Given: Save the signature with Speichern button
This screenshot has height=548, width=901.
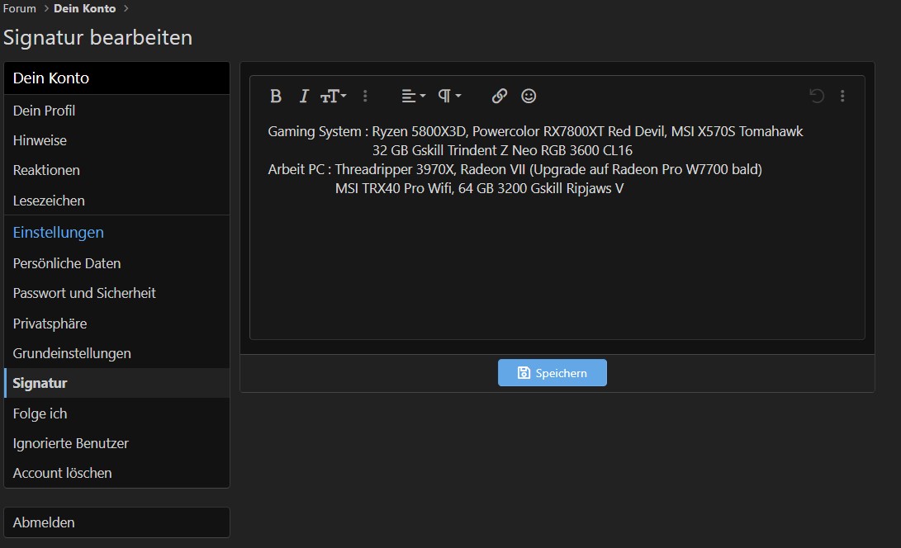Looking at the screenshot, I should (552, 373).
